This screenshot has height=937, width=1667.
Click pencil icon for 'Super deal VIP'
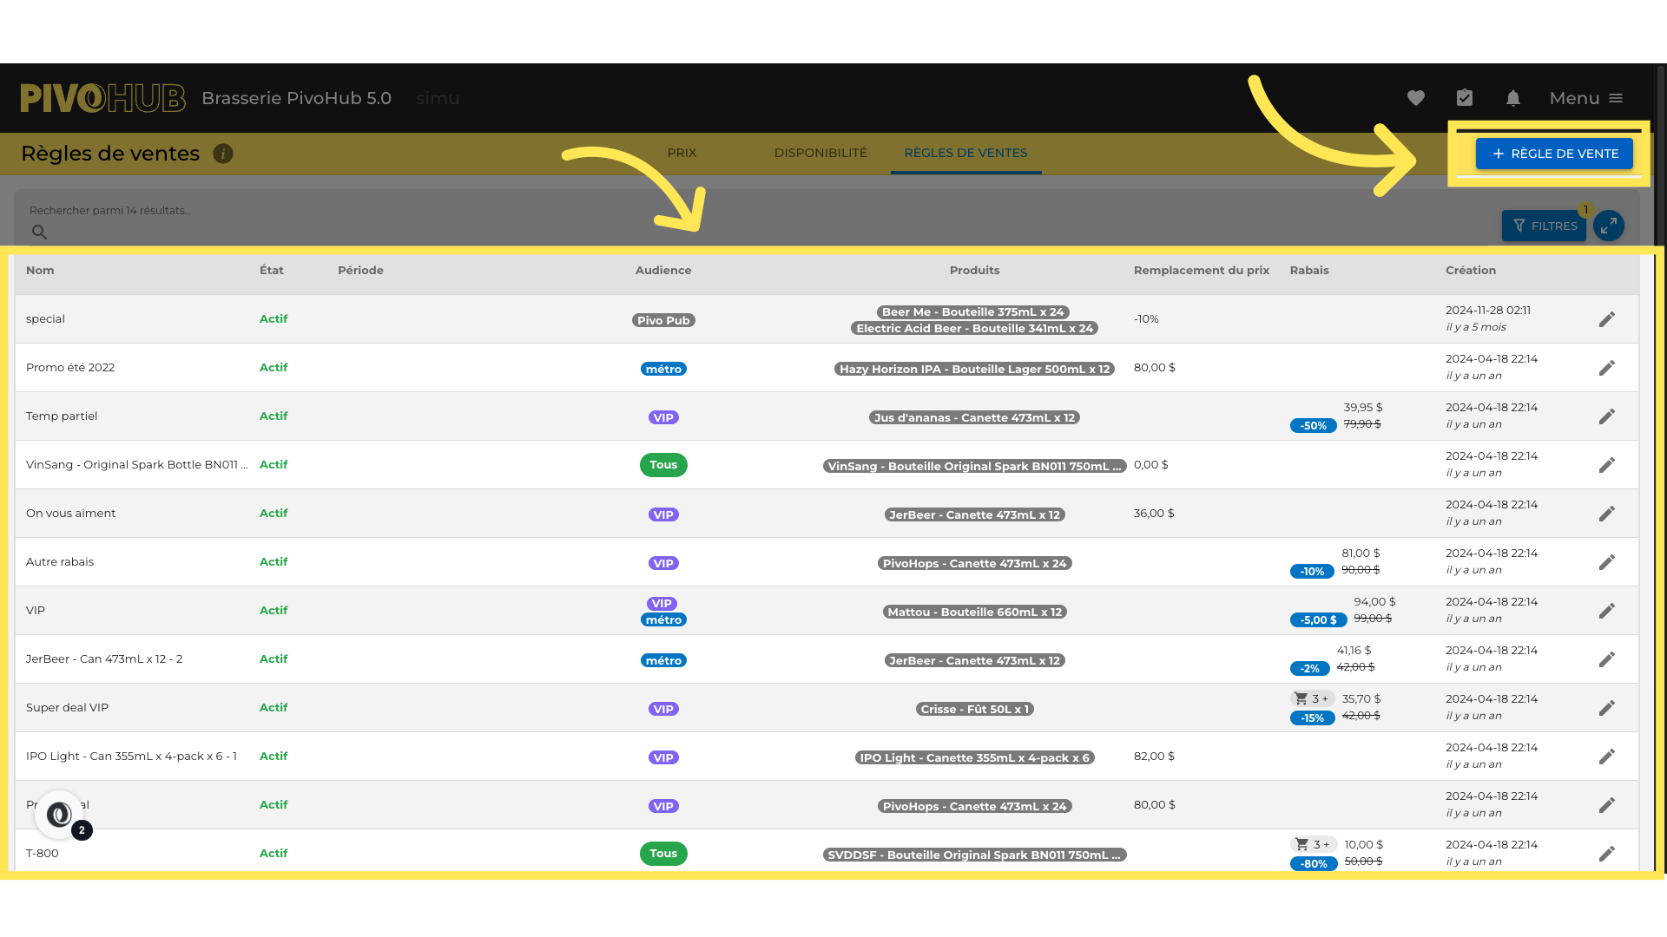click(1607, 708)
